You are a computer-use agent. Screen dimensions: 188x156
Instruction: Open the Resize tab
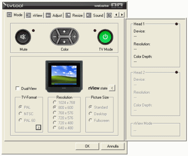[74, 15]
